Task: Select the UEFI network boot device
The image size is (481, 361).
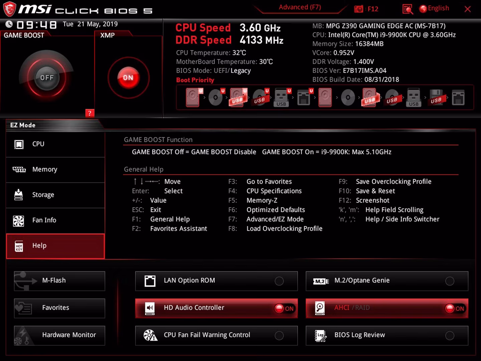Action: (x=305, y=97)
